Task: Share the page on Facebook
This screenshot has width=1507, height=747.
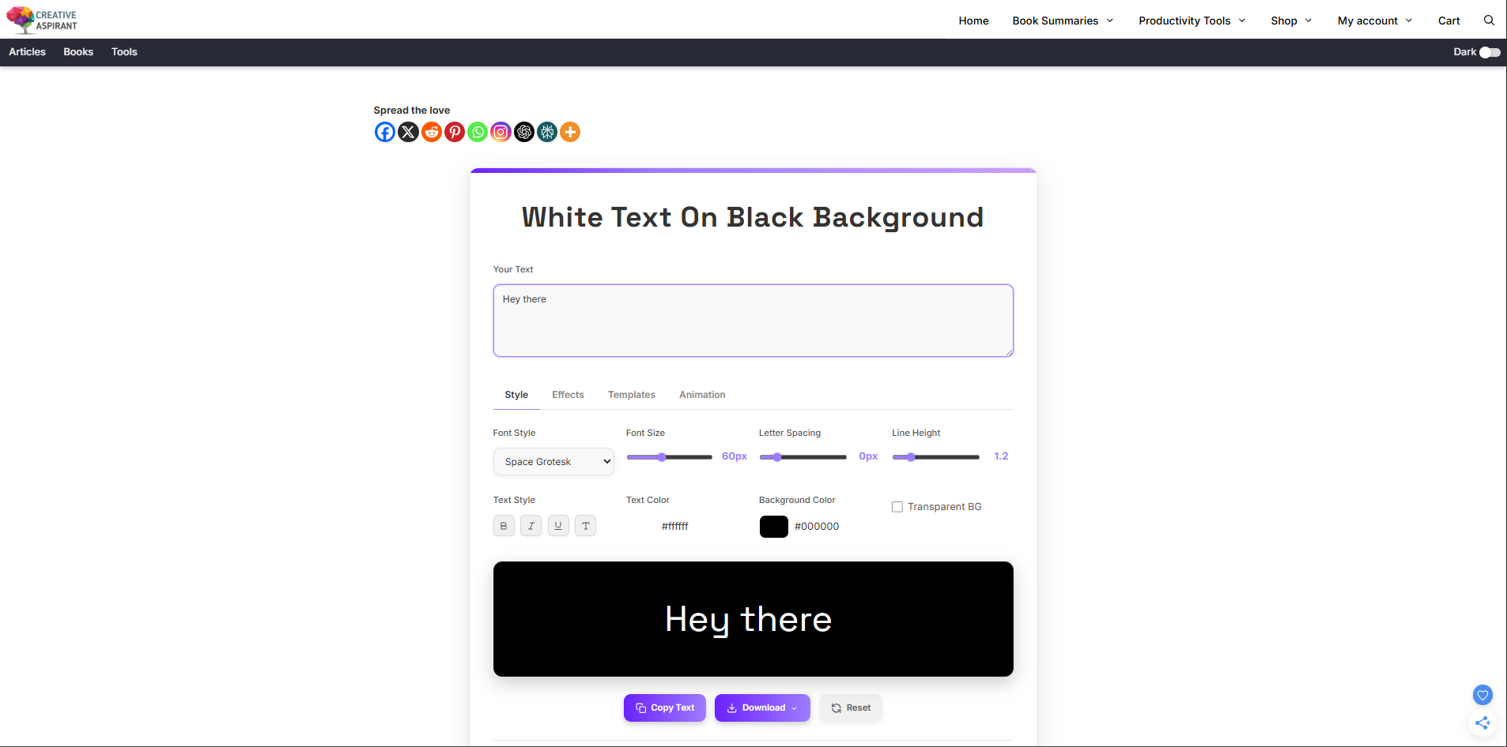Action: [x=384, y=132]
